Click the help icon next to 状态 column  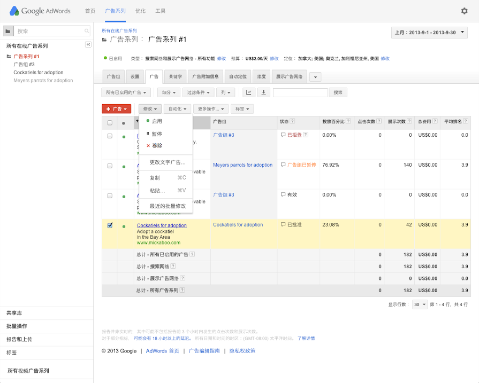[x=293, y=121]
